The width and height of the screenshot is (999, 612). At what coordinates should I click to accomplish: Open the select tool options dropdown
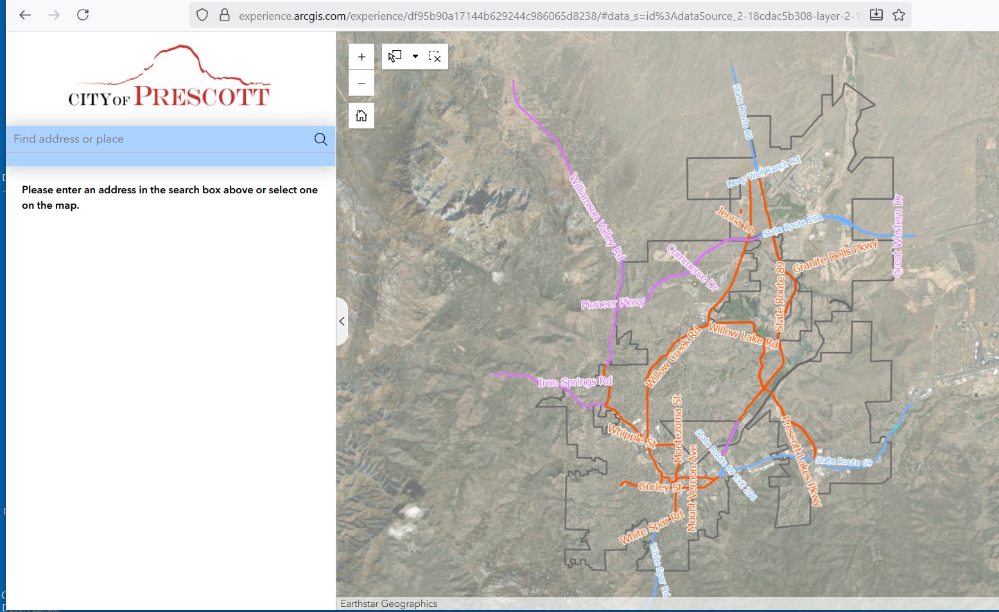(415, 57)
